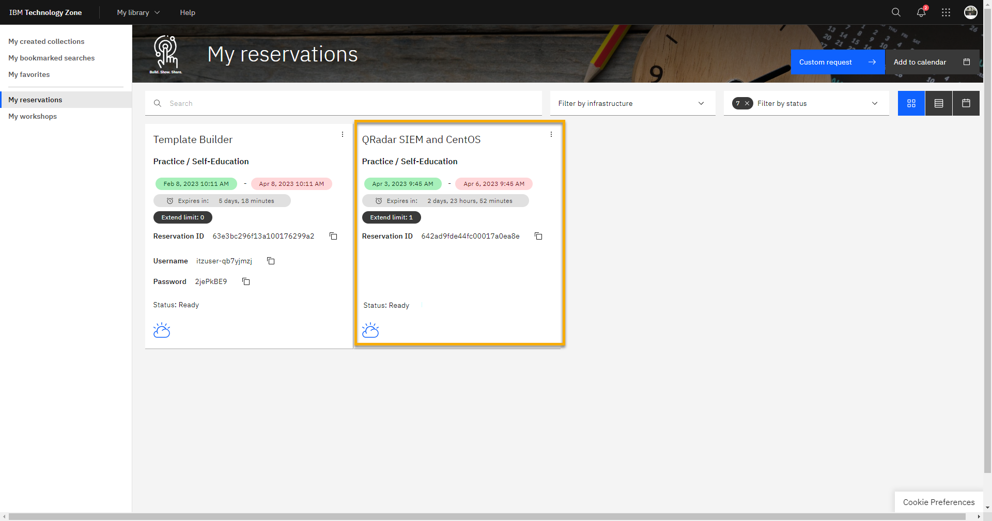Click the Technology Zone logo in banner

pyautogui.click(x=166, y=54)
